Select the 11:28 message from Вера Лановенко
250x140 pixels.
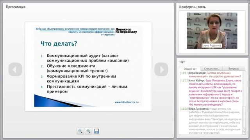click(211, 121)
